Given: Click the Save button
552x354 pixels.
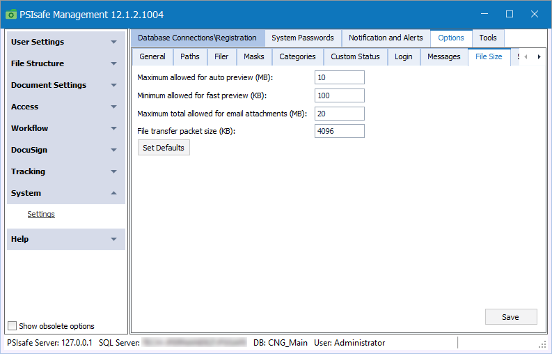Looking at the screenshot, I should click(511, 317).
